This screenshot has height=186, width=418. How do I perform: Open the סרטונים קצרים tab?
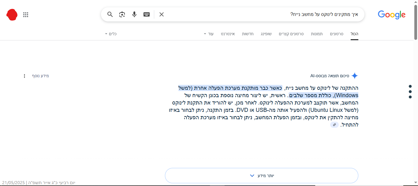click(291, 34)
